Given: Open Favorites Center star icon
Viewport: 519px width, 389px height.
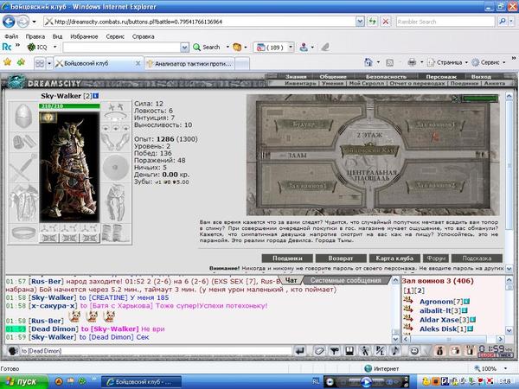Looking at the screenshot, I should [x=7, y=62].
